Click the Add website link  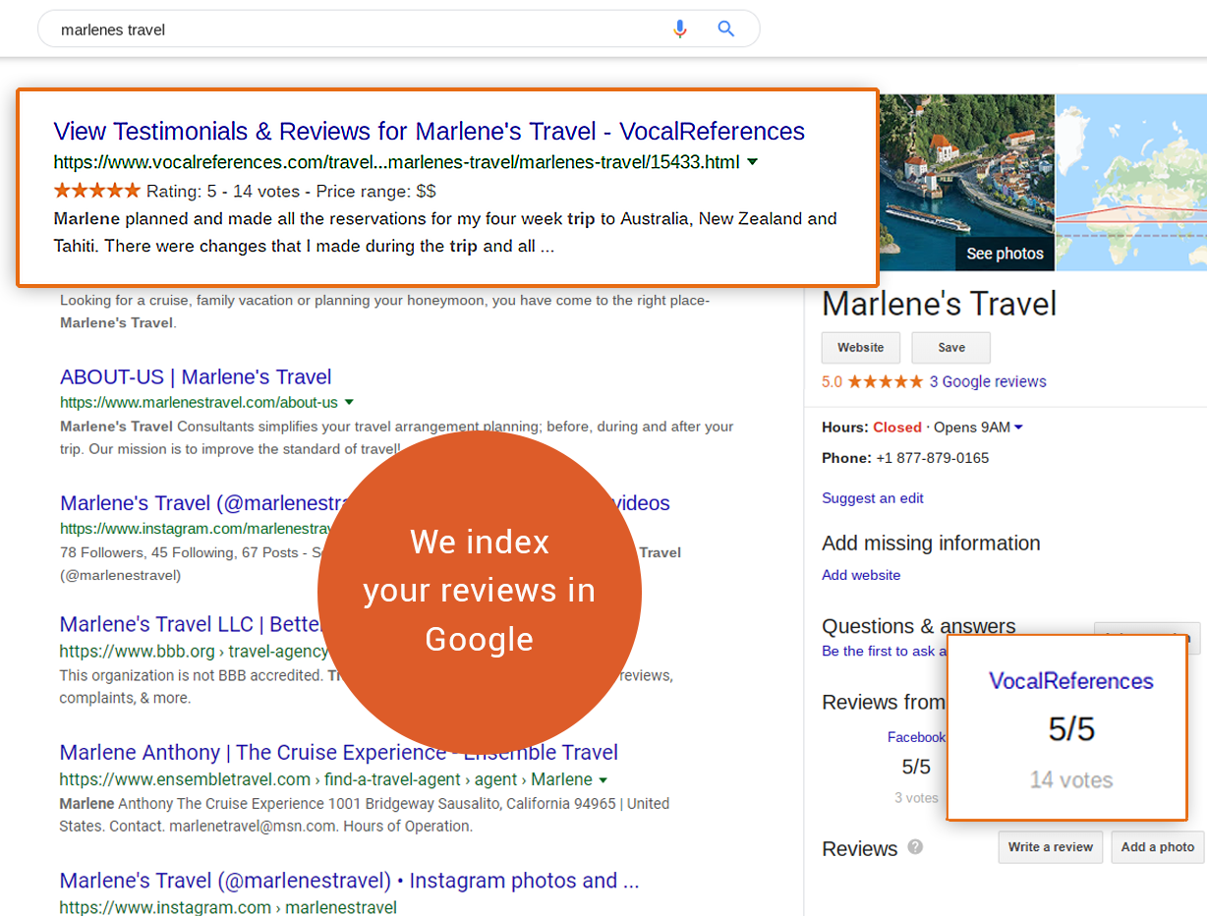click(x=861, y=575)
